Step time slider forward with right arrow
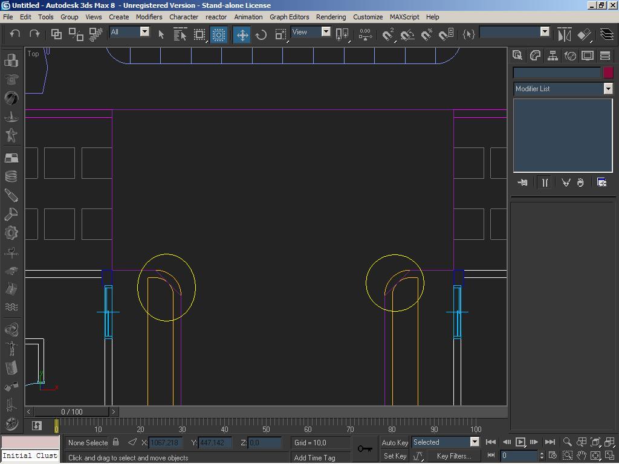 click(113, 411)
